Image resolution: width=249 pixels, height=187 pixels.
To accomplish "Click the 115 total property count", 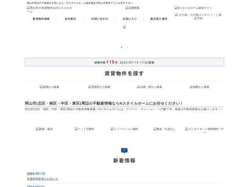I will [110, 62].
